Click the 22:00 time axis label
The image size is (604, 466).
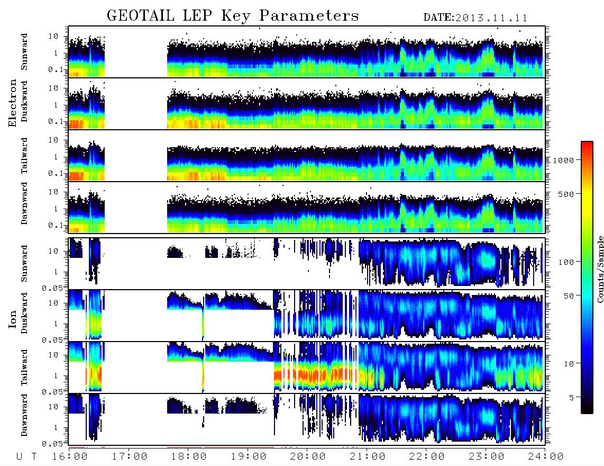click(427, 457)
